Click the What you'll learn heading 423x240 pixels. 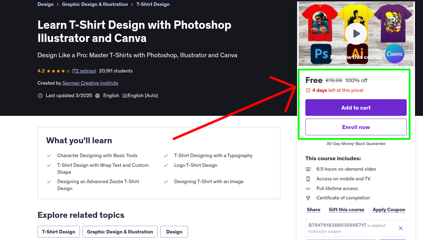point(79,140)
